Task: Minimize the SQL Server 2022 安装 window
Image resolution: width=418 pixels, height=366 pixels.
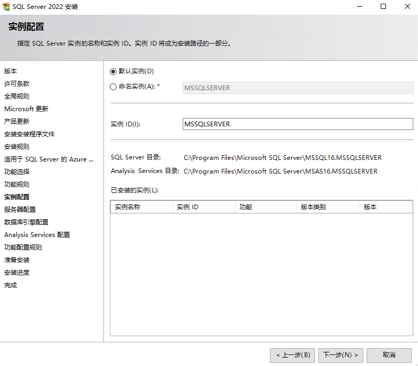Action: (360, 7)
